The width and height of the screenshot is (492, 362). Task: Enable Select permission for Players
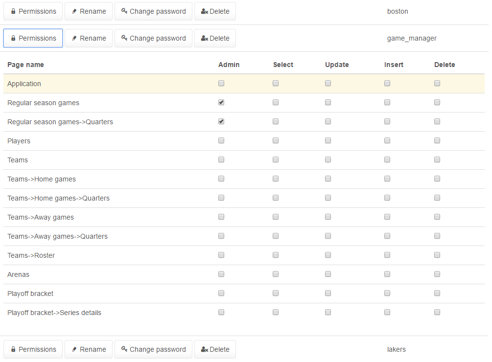276,141
